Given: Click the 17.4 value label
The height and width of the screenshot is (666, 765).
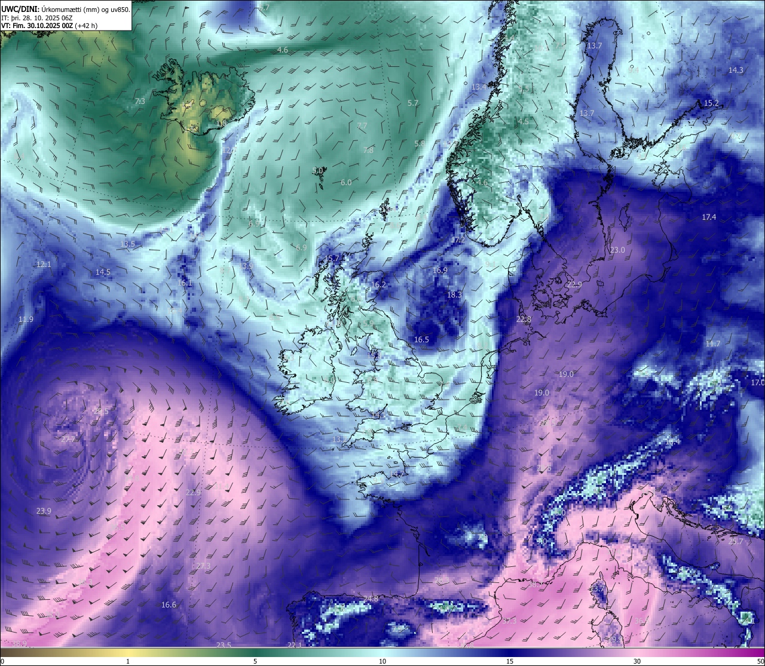Looking at the screenshot, I should tap(709, 217).
